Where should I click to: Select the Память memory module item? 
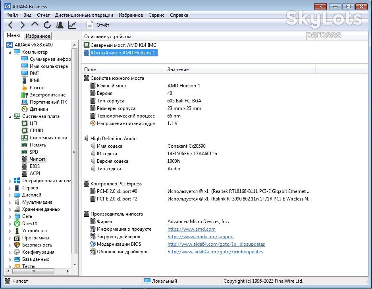(34, 145)
